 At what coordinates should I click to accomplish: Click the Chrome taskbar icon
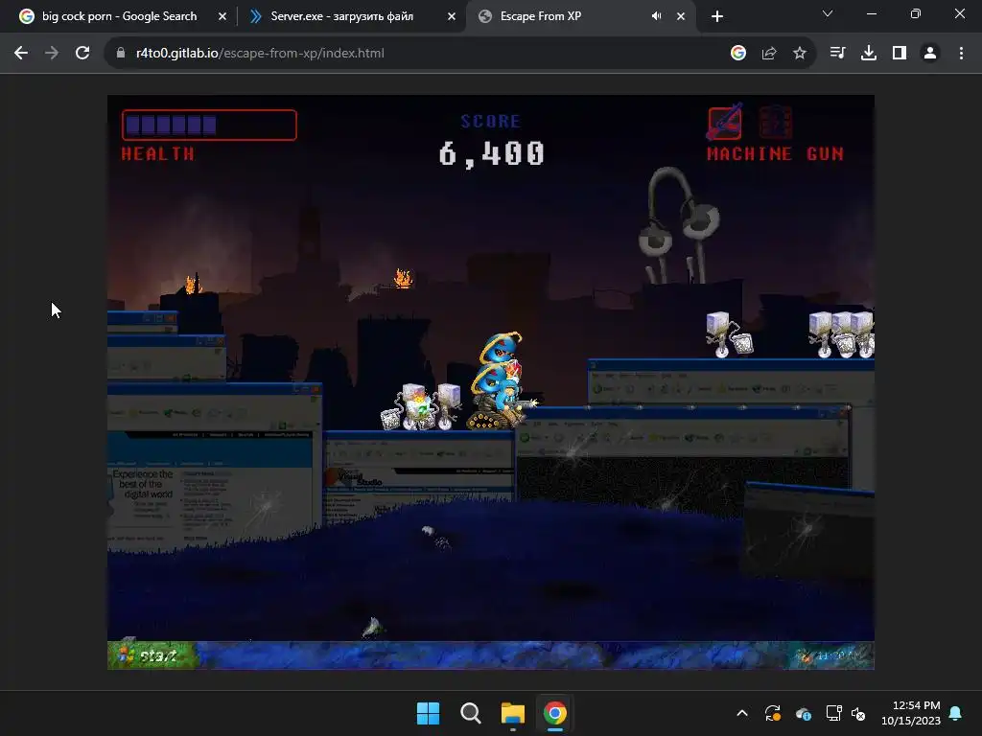click(x=555, y=713)
